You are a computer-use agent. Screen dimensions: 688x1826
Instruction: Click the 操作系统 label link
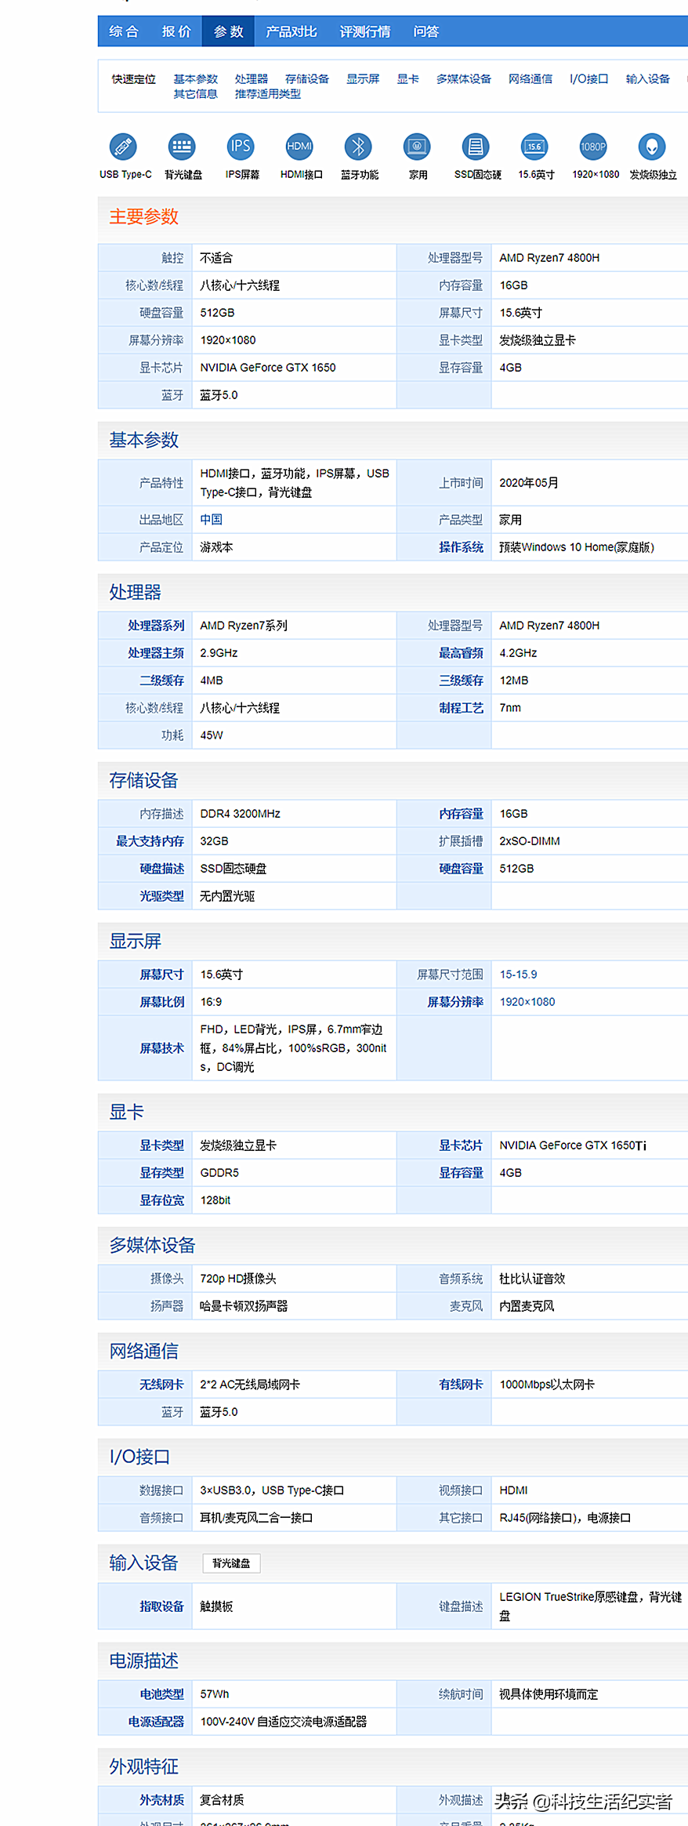(x=461, y=547)
